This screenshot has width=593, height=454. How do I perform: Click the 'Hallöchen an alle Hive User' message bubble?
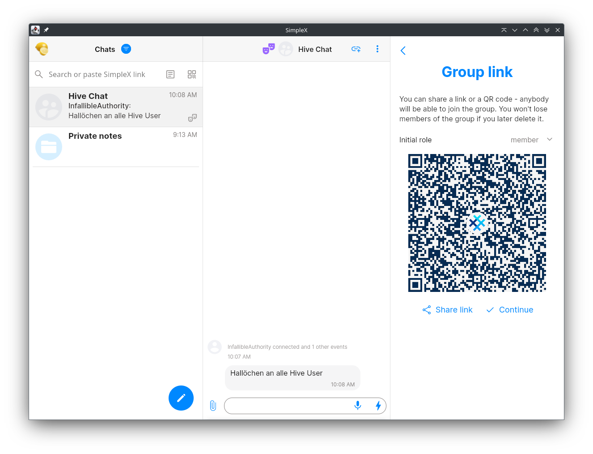292,378
